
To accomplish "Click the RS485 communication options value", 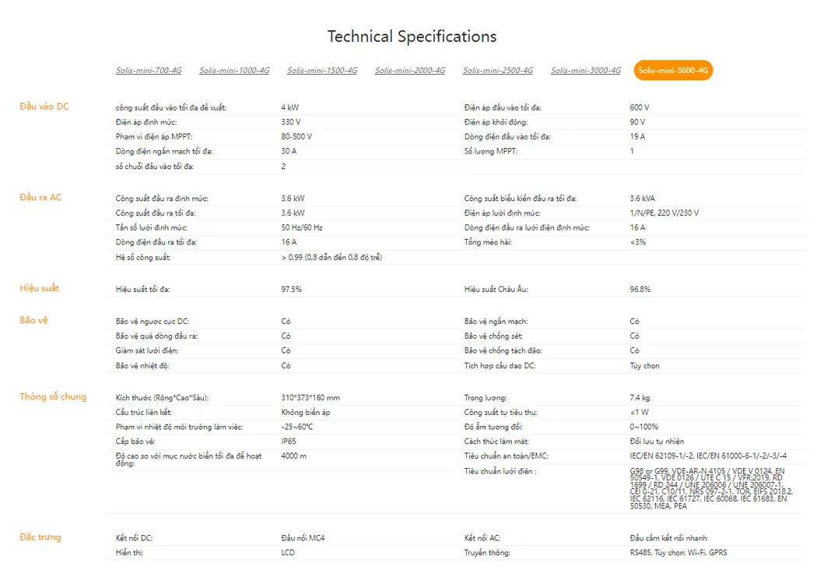I will (678, 553).
